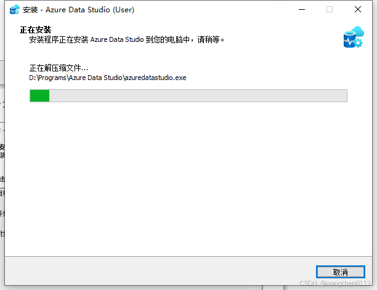The height and width of the screenshot is (290, 377).
Task: Click the '正在解压缩文件...' status text
Action: point(59,68)
